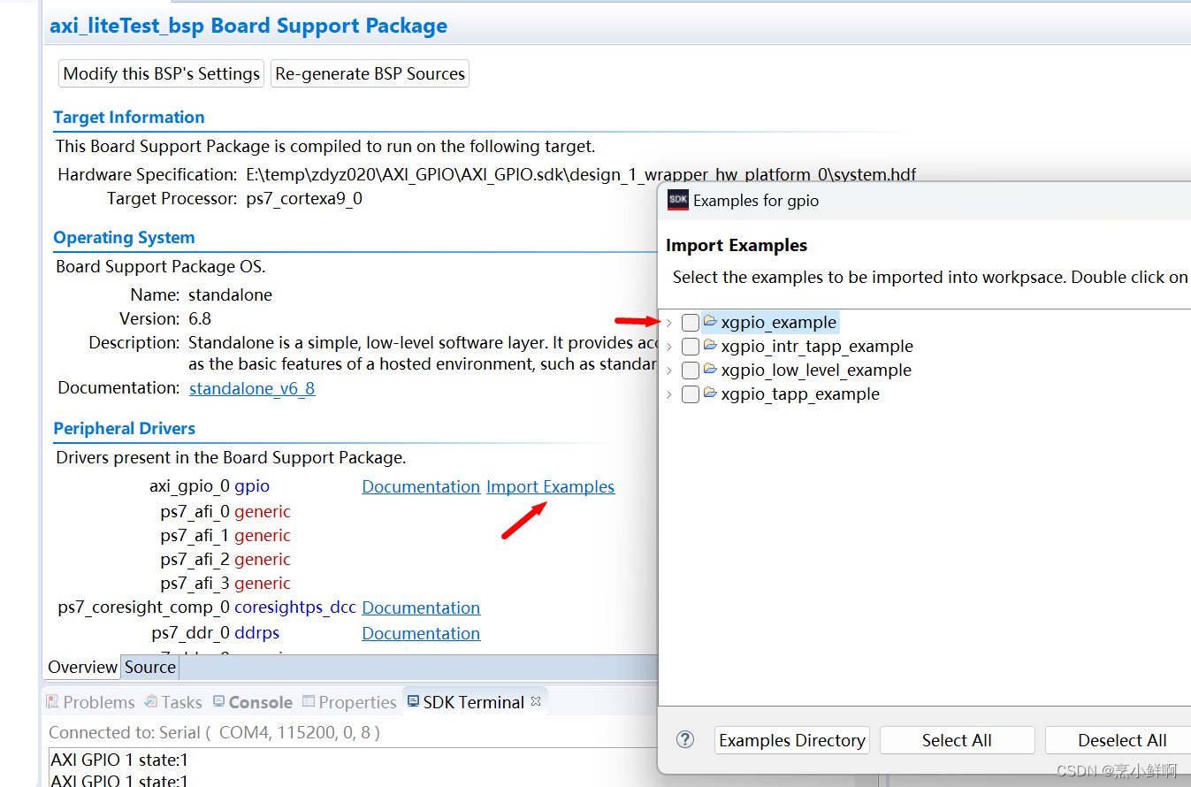Select the xgpio_intr_tapp_example label
Image resolution: width=1191 pixels, height=787 pixels.
coord(817,347)
